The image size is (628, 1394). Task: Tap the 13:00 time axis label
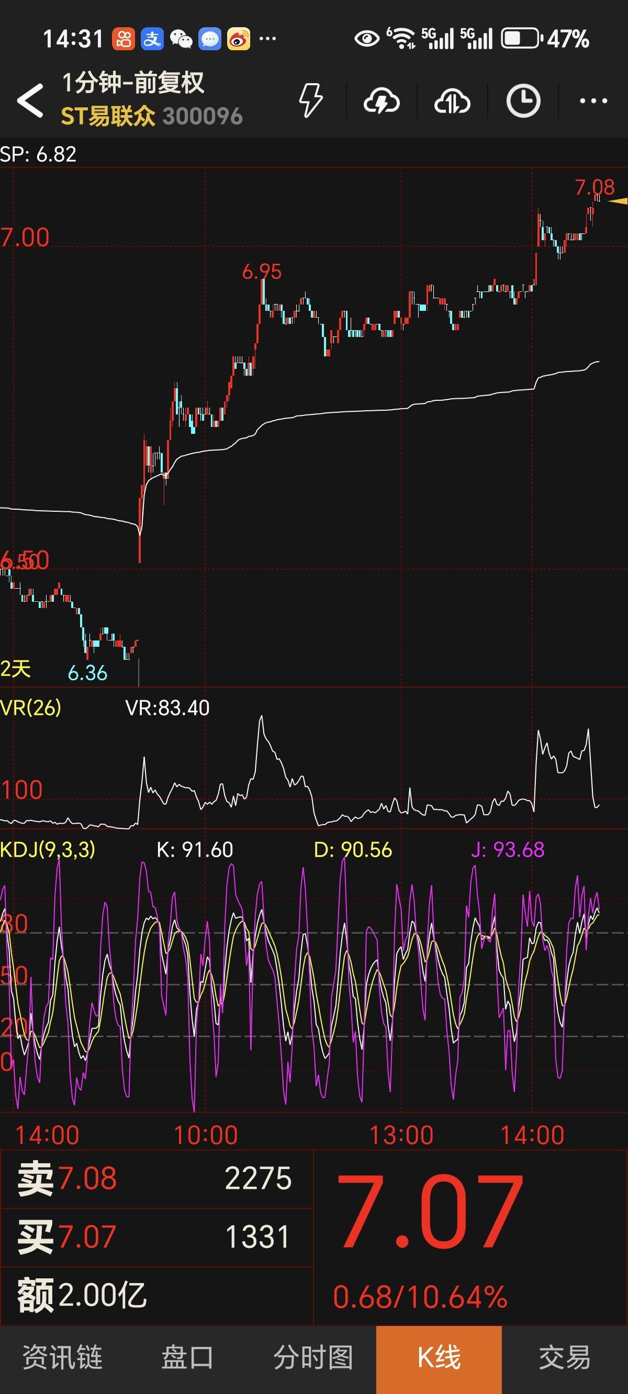(x=401, y=1136)
